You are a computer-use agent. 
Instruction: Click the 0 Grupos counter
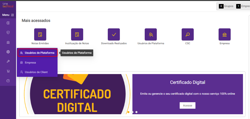(x=226, y=6)
